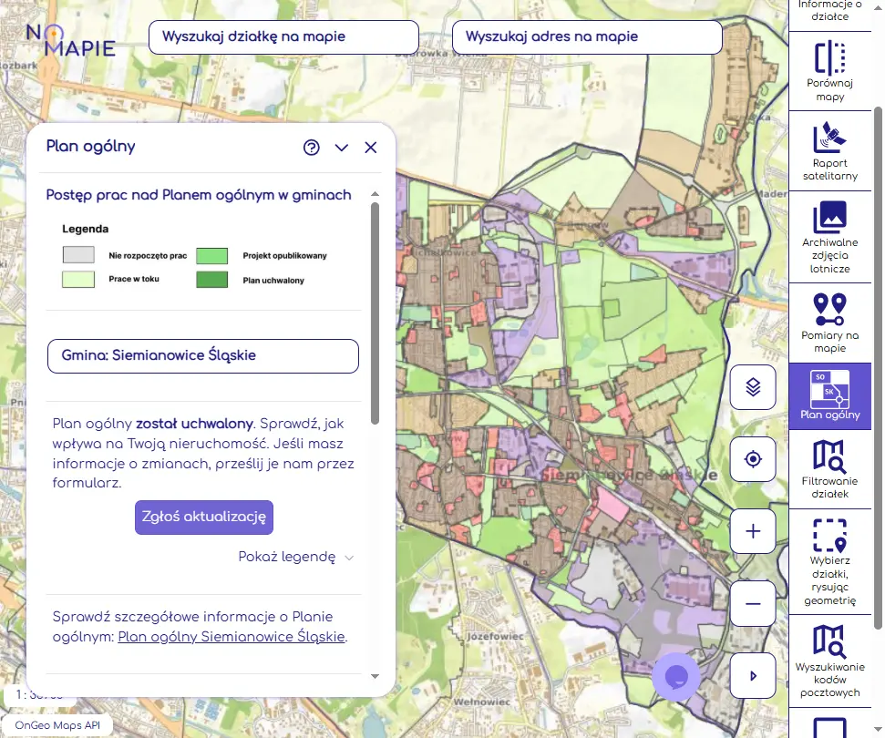Viewport: 885px width, 738px height.
Task: Open the chat bubble widget
Action: coord(676,676)
